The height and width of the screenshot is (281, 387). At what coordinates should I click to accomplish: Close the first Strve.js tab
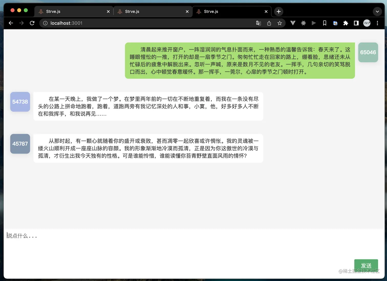click(108, 11)
